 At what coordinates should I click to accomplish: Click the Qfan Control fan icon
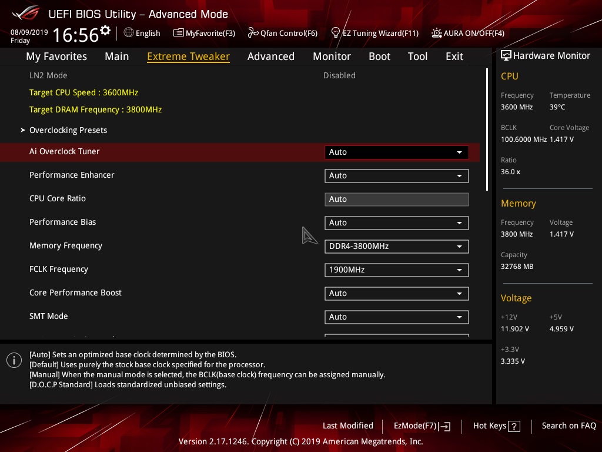253,33
